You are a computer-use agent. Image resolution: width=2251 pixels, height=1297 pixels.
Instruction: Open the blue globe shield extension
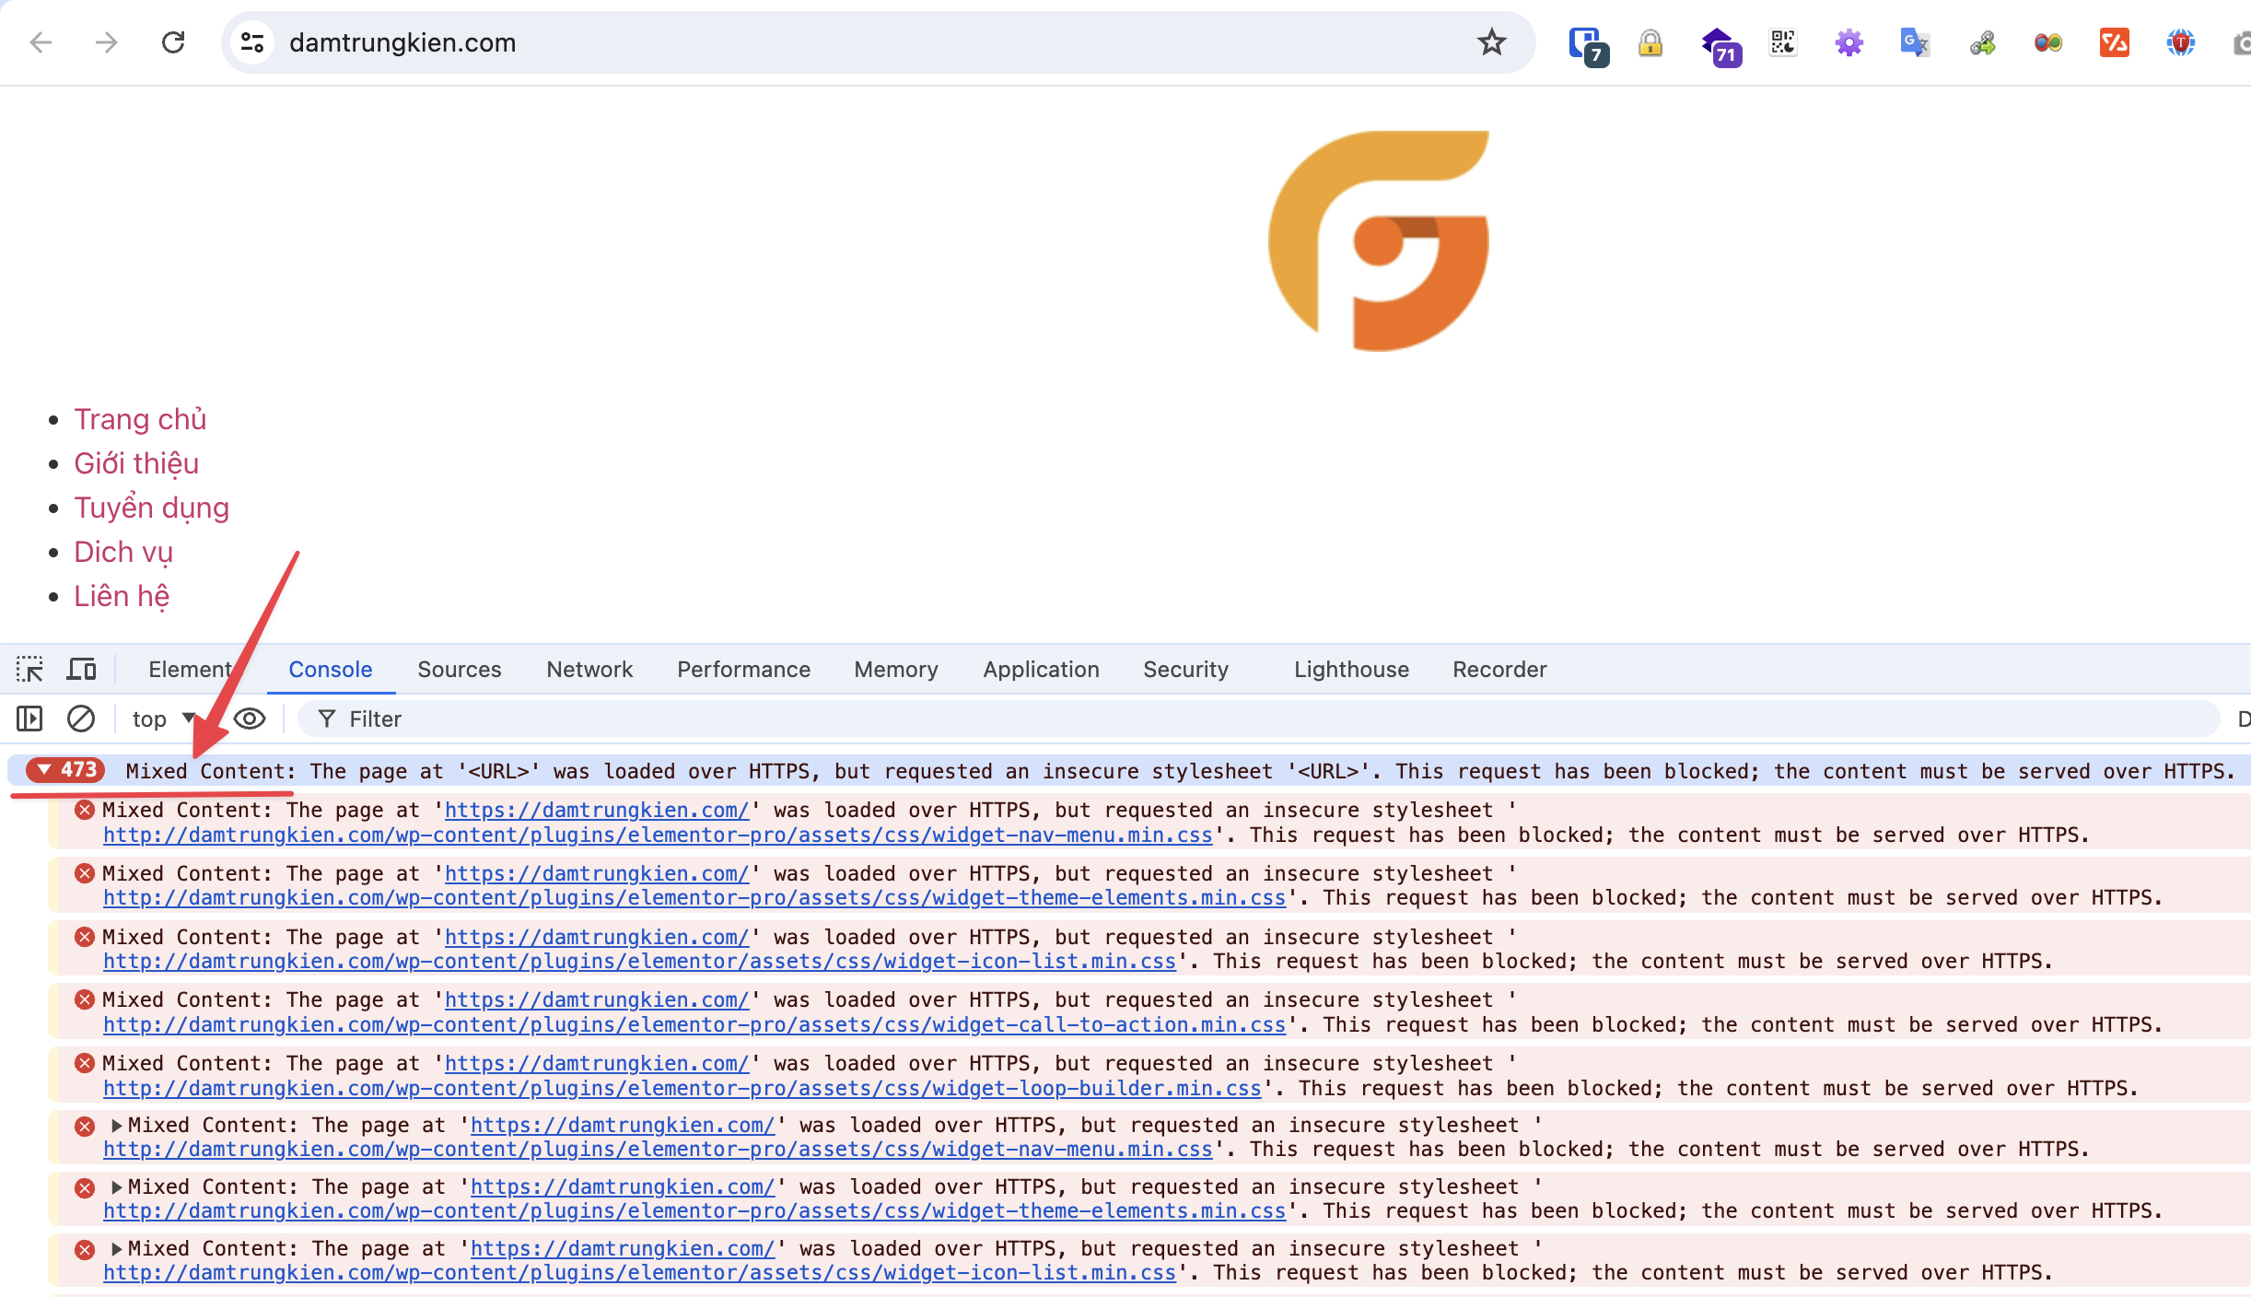coord(2181,42)
